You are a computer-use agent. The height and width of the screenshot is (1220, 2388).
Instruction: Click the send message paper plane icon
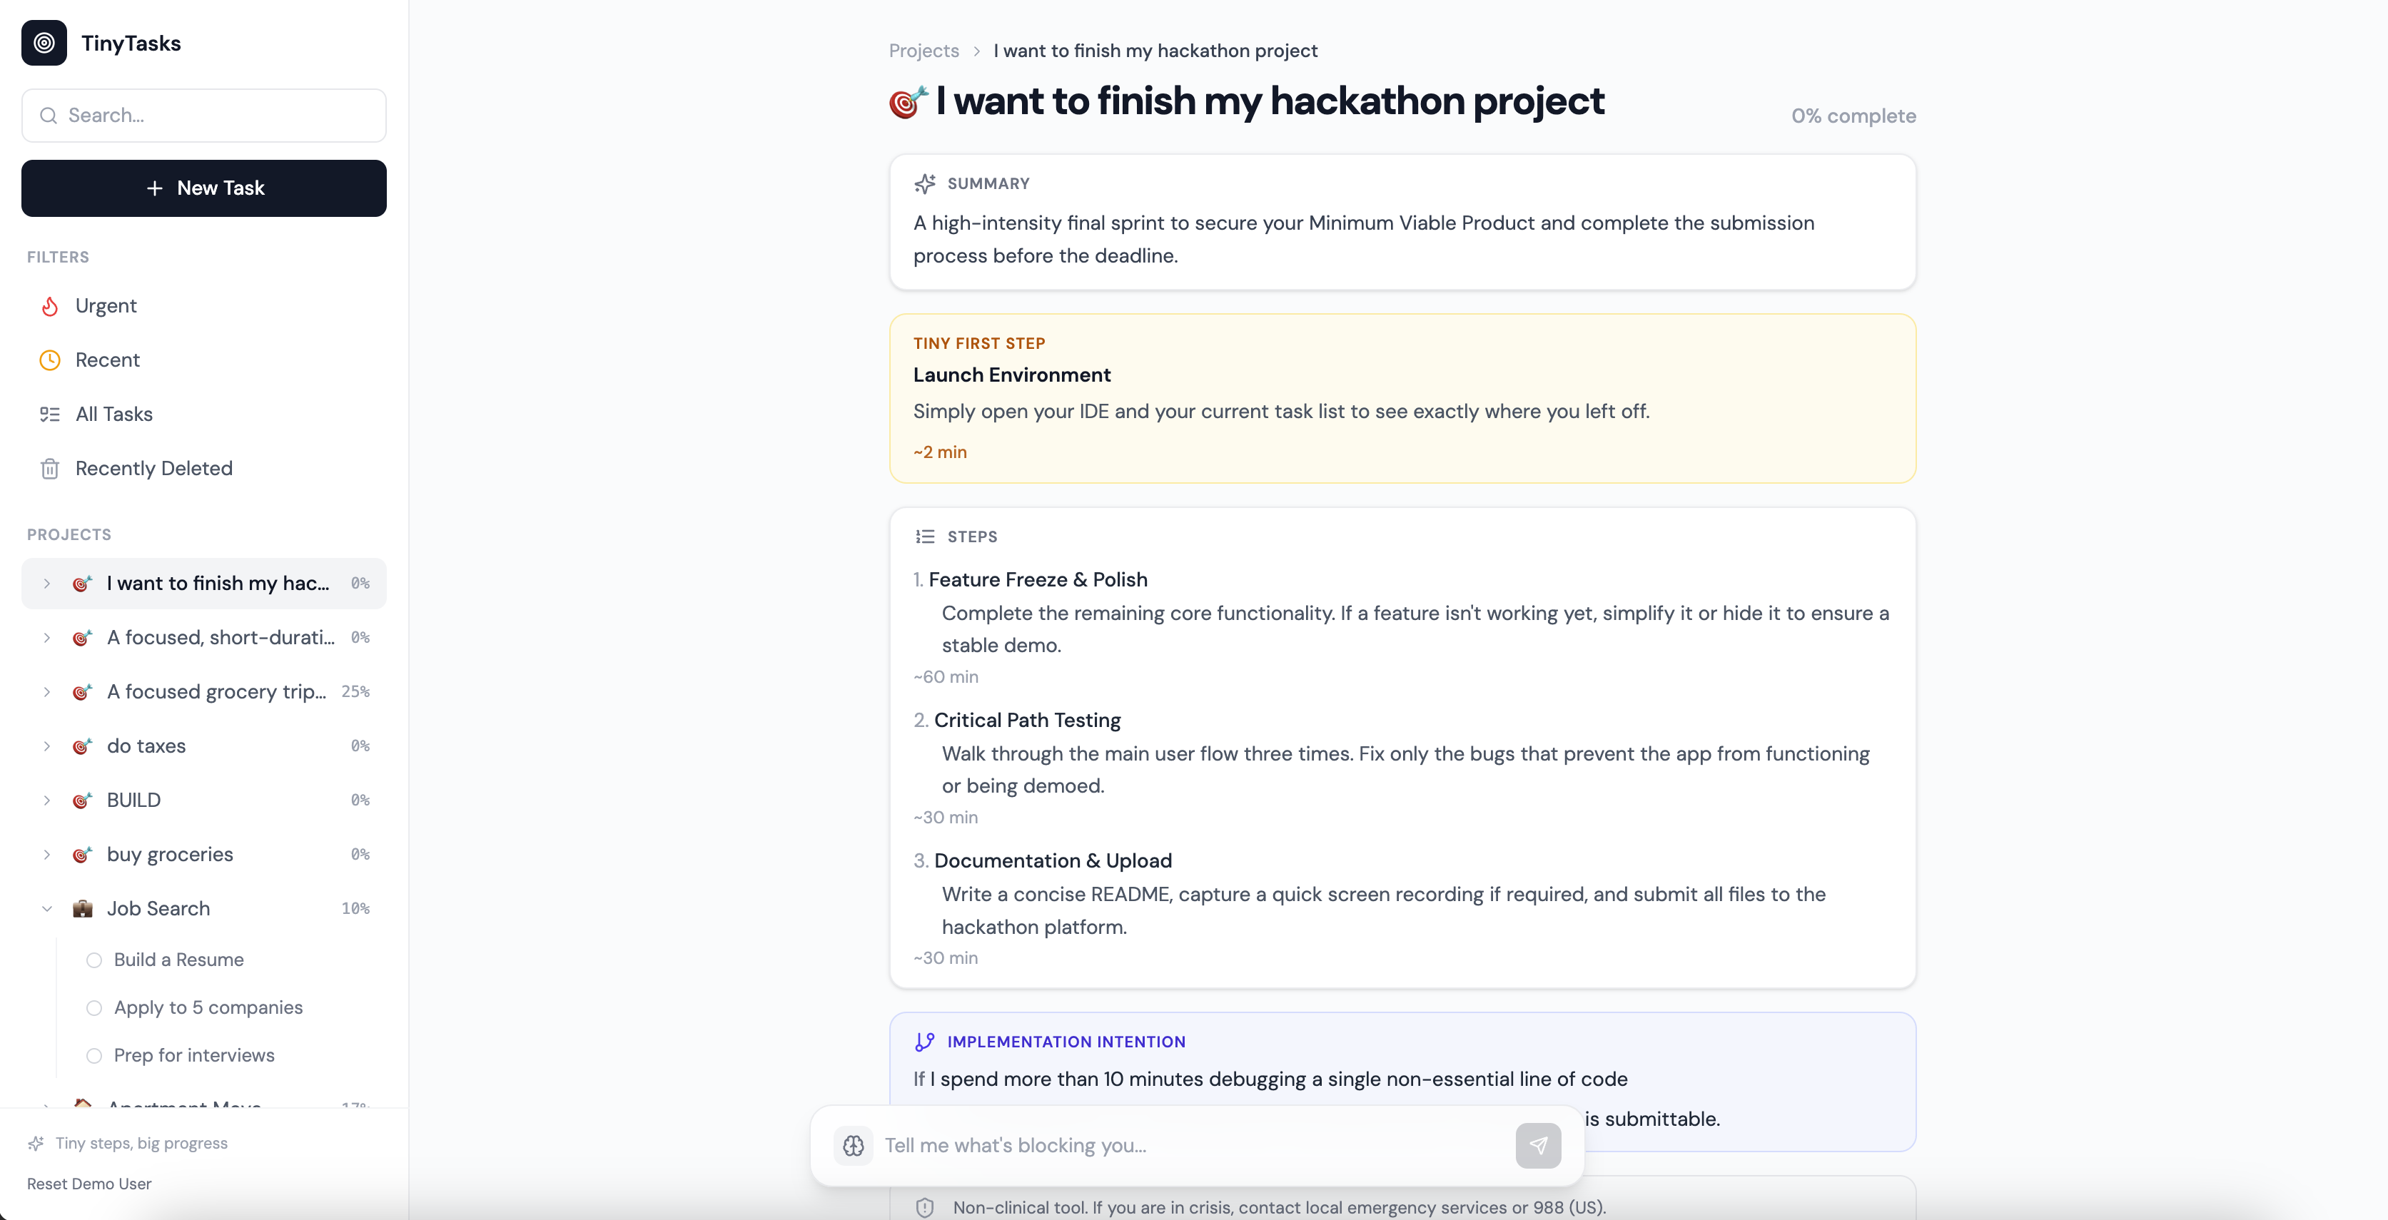pos(1537,1146)
